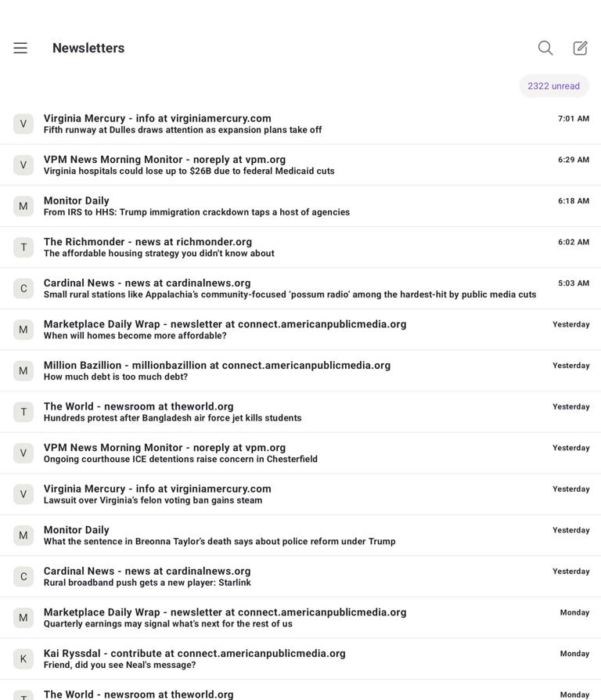Click the 2322 unread filter pill

tap(553, 86)
